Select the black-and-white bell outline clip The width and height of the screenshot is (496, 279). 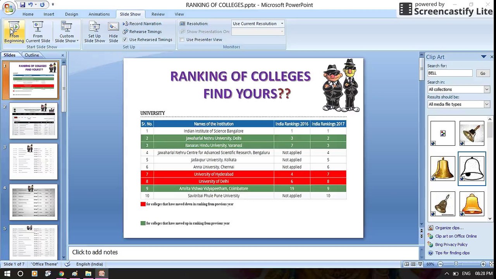(472, 169)
